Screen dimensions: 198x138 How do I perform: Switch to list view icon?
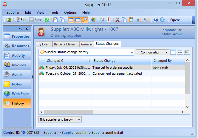coord(173,52)
